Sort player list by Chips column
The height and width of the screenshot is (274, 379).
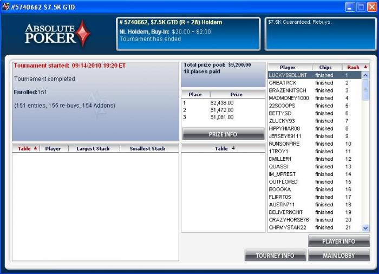point(325,67)
